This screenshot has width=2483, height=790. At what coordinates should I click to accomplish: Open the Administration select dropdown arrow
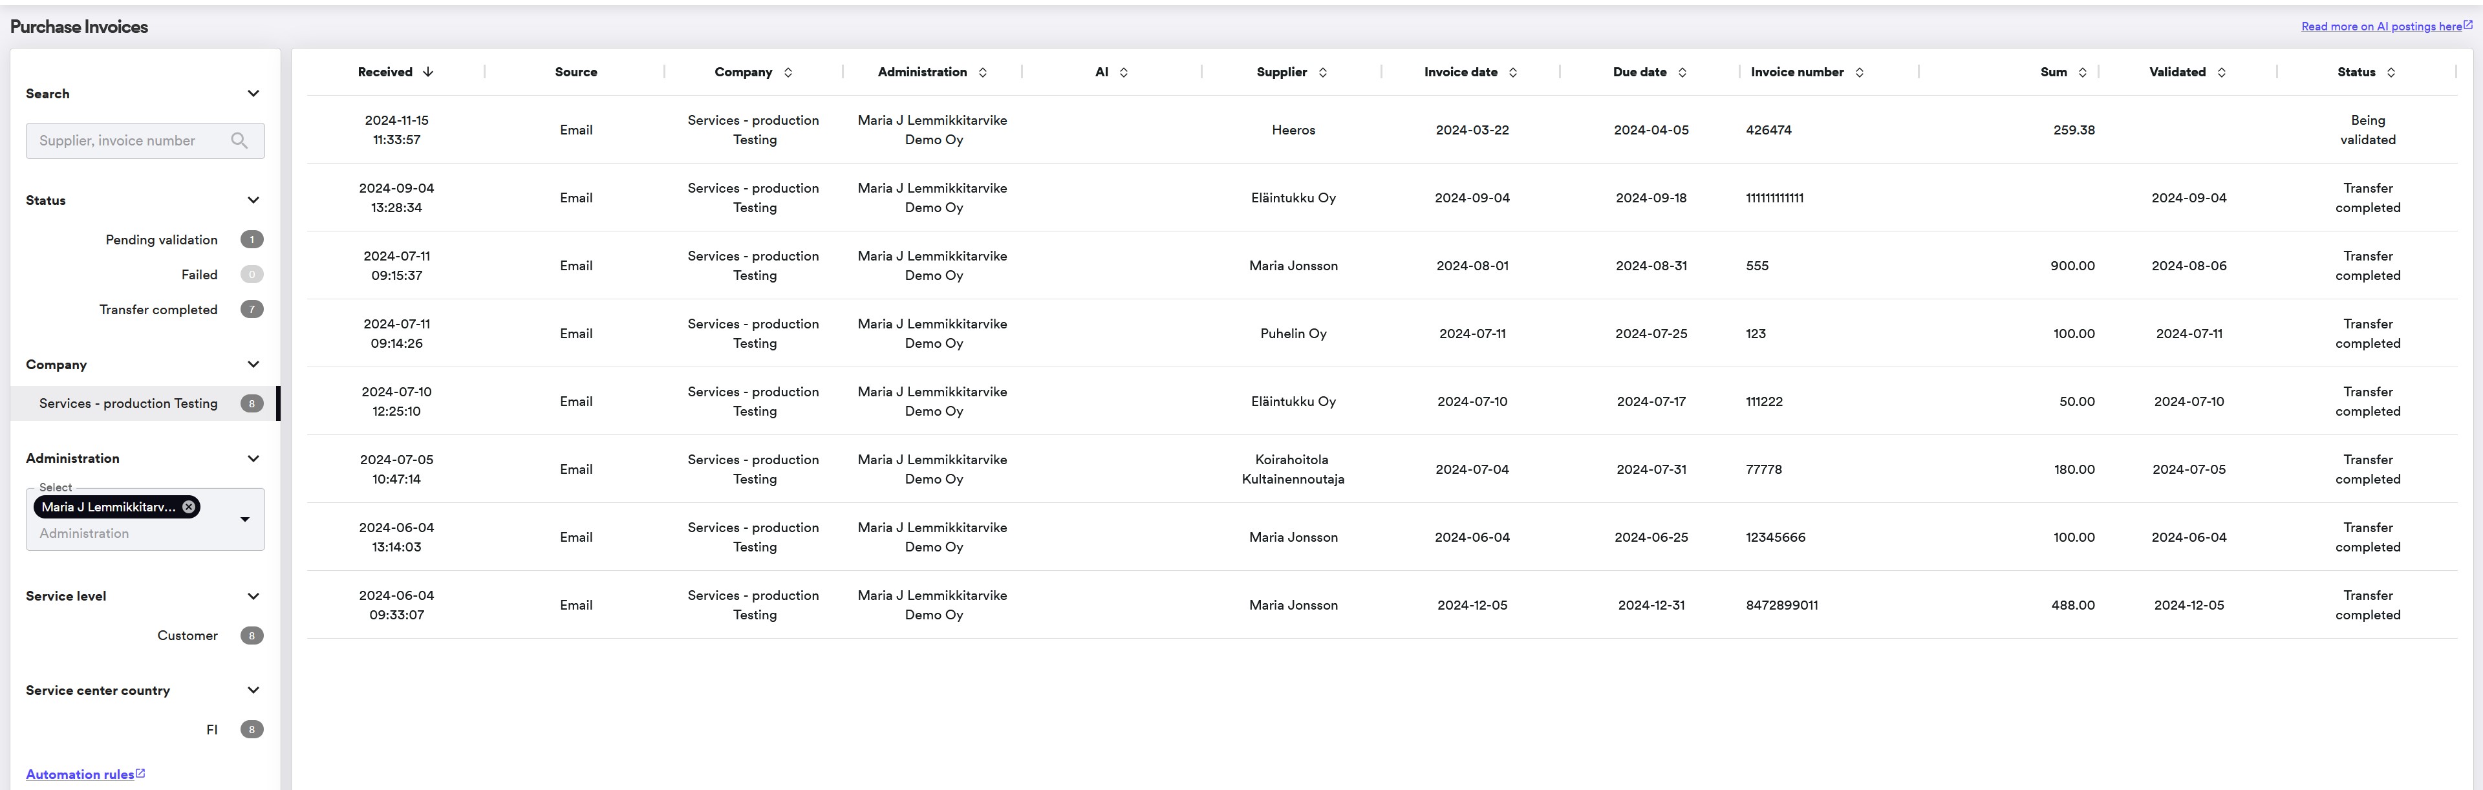(x=245, y=519)
